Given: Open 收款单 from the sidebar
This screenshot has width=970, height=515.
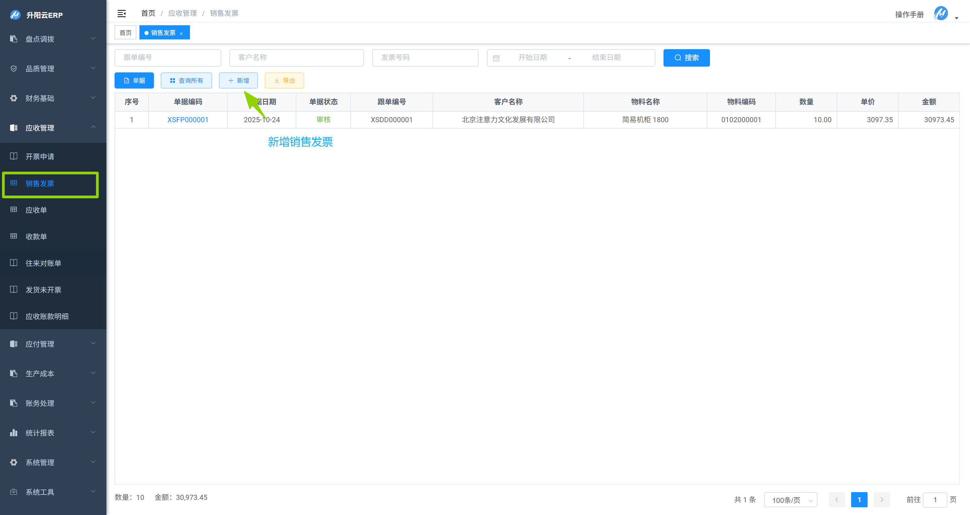Looking at the screenshot, I should (13, 236).
